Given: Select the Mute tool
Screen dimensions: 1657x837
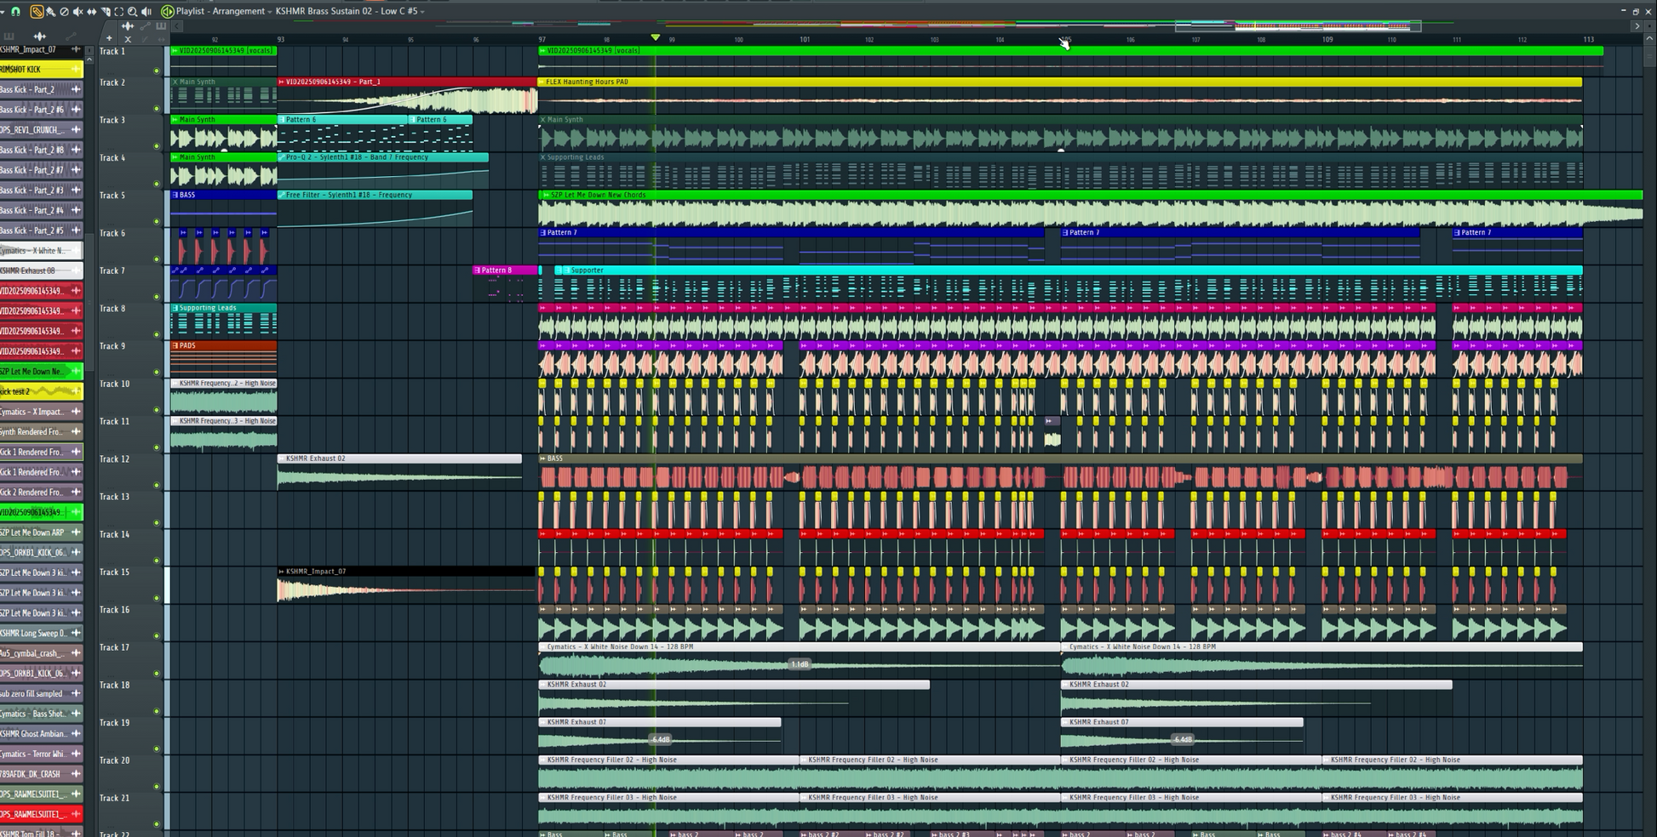Looking at the screenshot, I should 77,11.
